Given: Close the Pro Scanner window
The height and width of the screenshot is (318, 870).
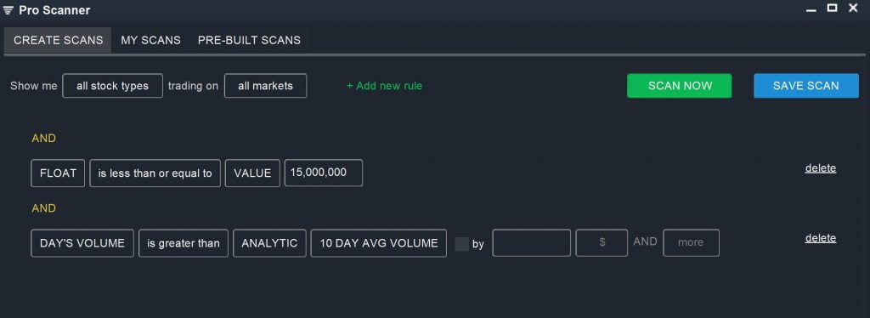Looking at the screenshot, I should tap(853, 8).
